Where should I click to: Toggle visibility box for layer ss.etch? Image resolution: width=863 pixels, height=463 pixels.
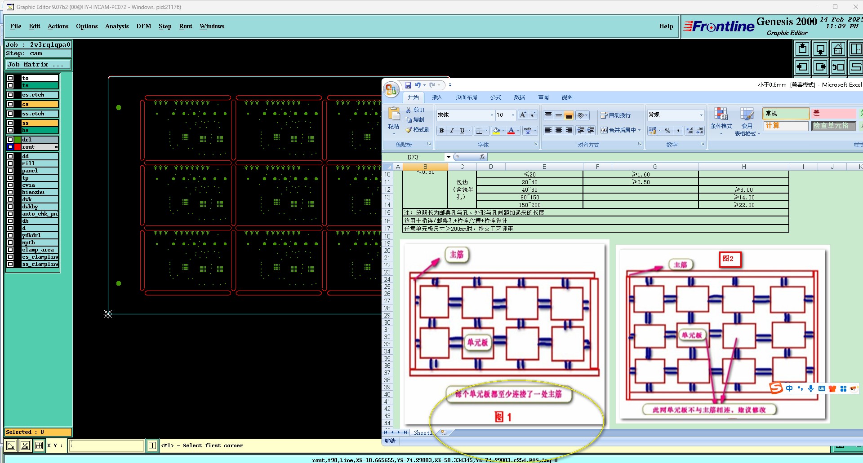click(10, 114)
